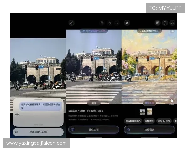
Task: Tap the 重新生成 button
Action: tap(149, 103)
